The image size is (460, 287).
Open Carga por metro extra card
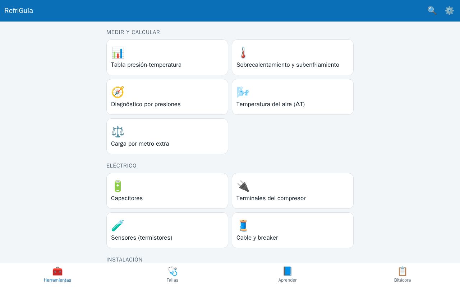(x=167, y=136)
